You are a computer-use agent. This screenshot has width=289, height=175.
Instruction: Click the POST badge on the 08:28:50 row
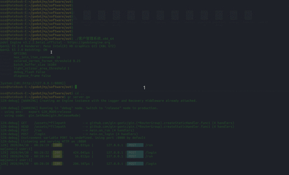135,163
